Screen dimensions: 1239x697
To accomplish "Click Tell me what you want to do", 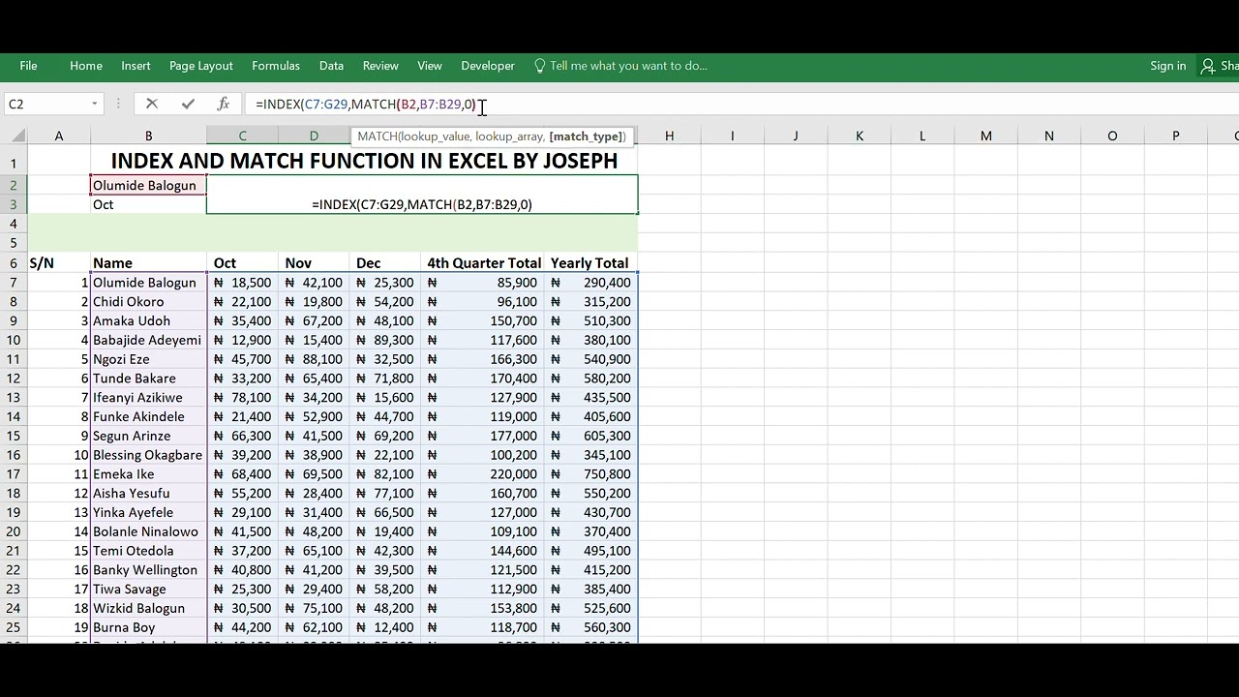I will point(628,66).
